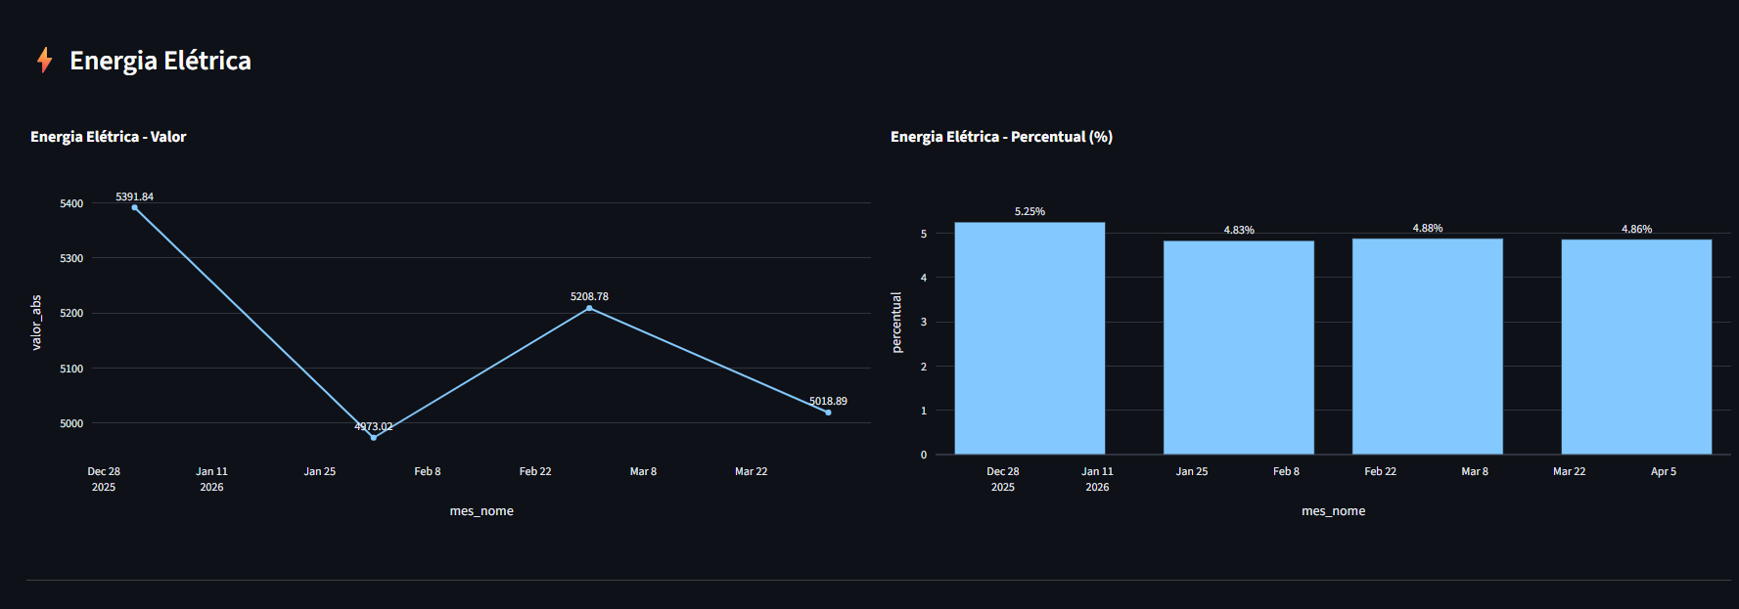Select the 5391.84 data point on line chart

tap(135, 207)
